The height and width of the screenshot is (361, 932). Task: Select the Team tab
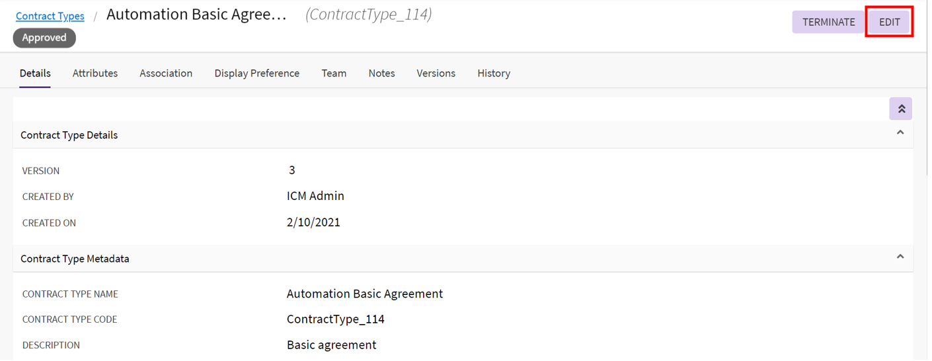point(334,73)
